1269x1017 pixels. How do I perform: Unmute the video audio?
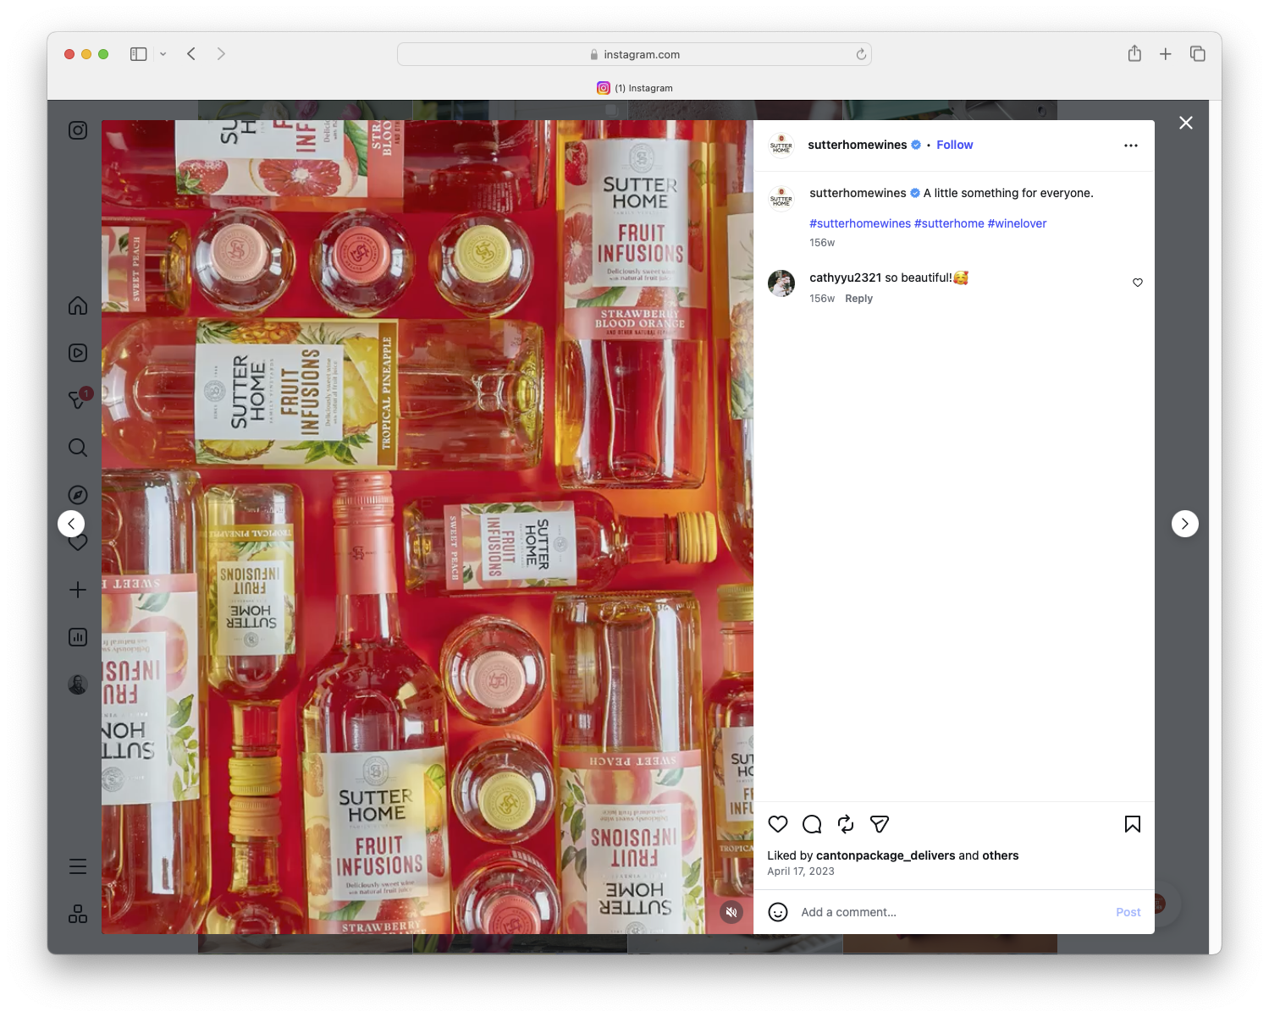click(x=731, y=912)
